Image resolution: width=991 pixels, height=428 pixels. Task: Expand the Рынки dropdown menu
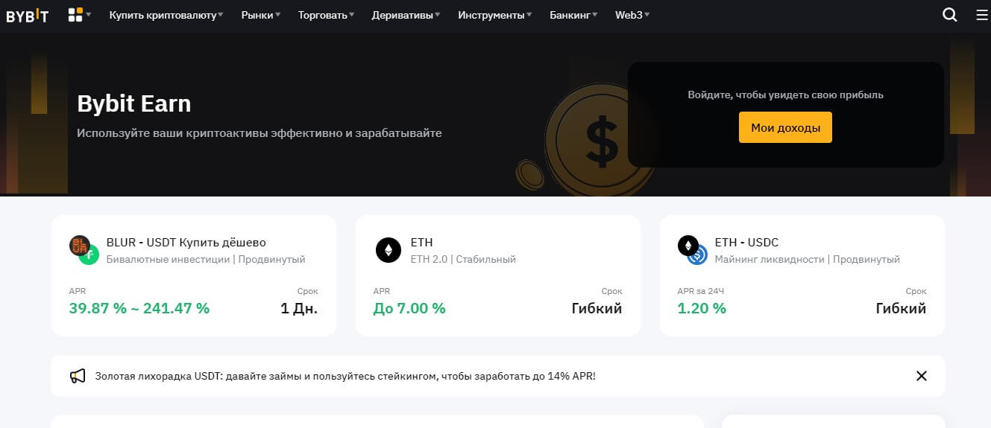261,15
